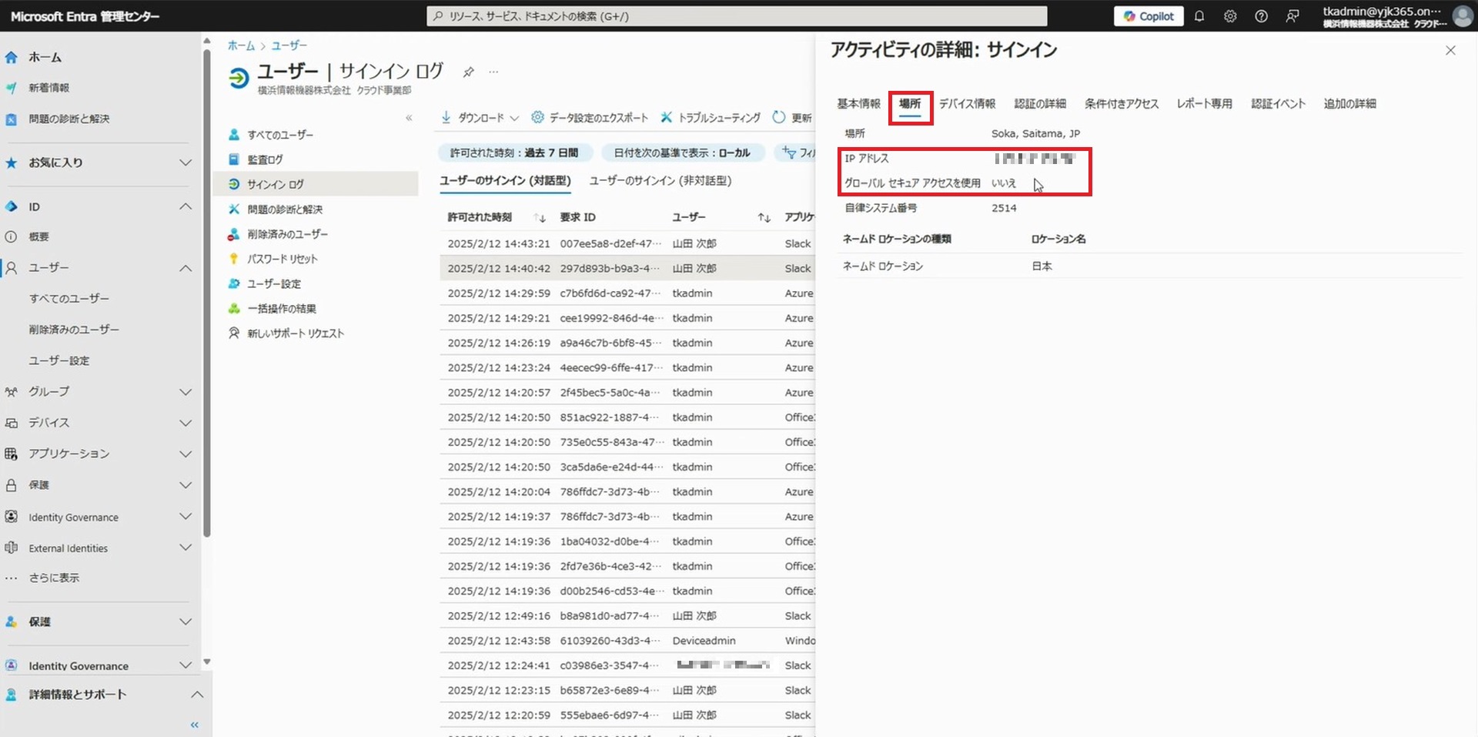Open 新しいサポート リクエスト
This screenshot has height=737, width=1478.
(x=296, y=333)
